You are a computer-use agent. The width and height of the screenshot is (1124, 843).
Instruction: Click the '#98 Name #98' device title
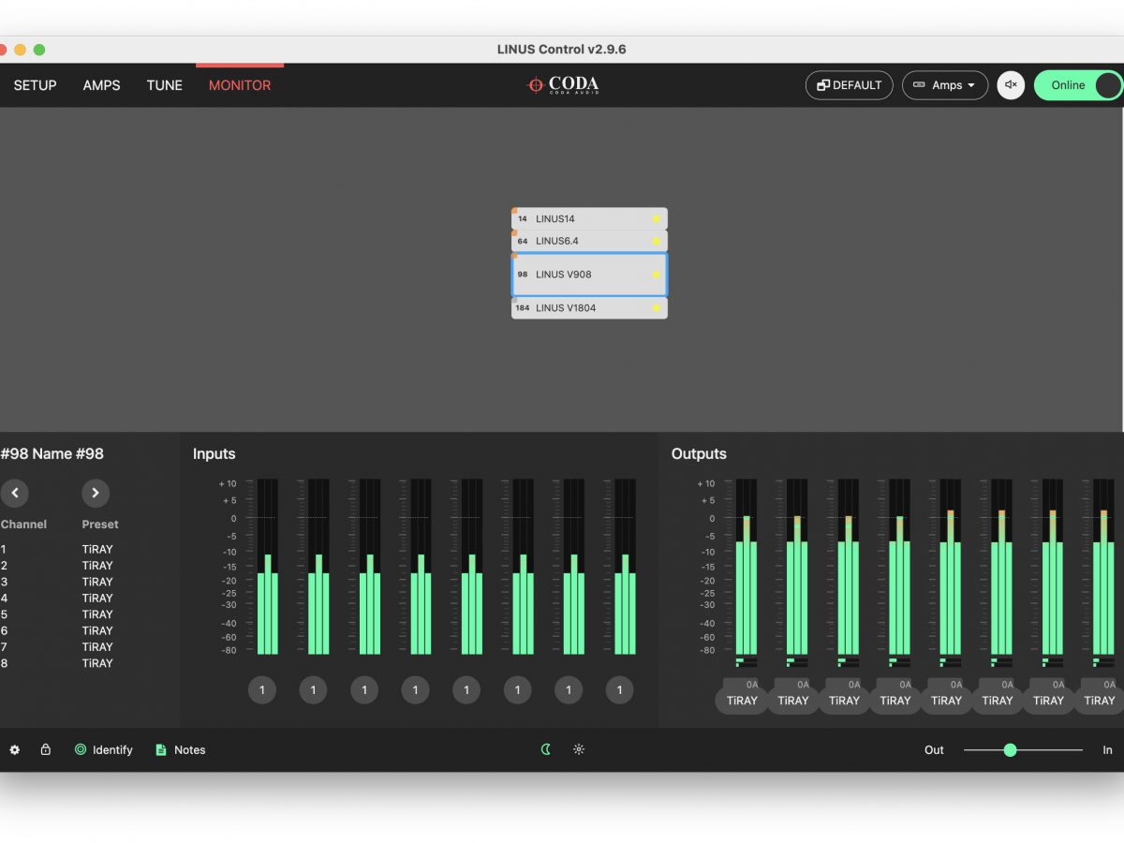point(52,453)
